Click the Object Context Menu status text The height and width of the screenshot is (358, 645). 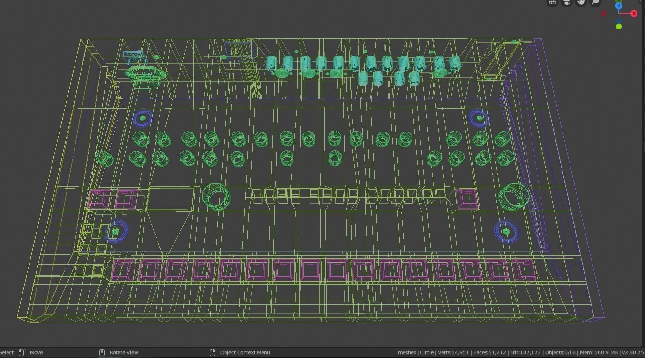tap(245, 352)
